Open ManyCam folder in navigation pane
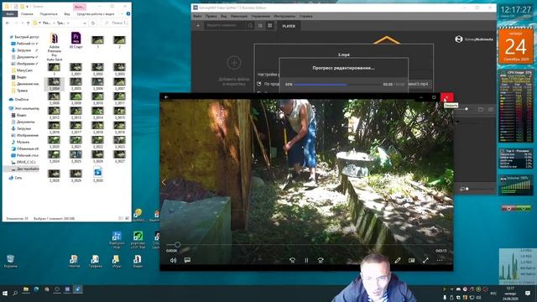The height and width of the screenshot is (302, 537). click(x=22, y=70)
